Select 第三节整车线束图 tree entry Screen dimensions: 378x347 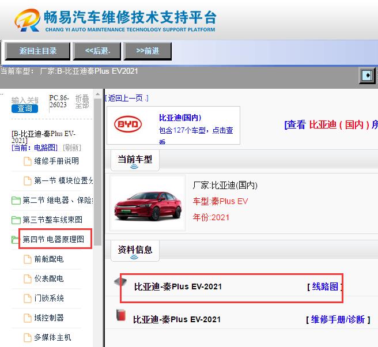tap(52, 220)
